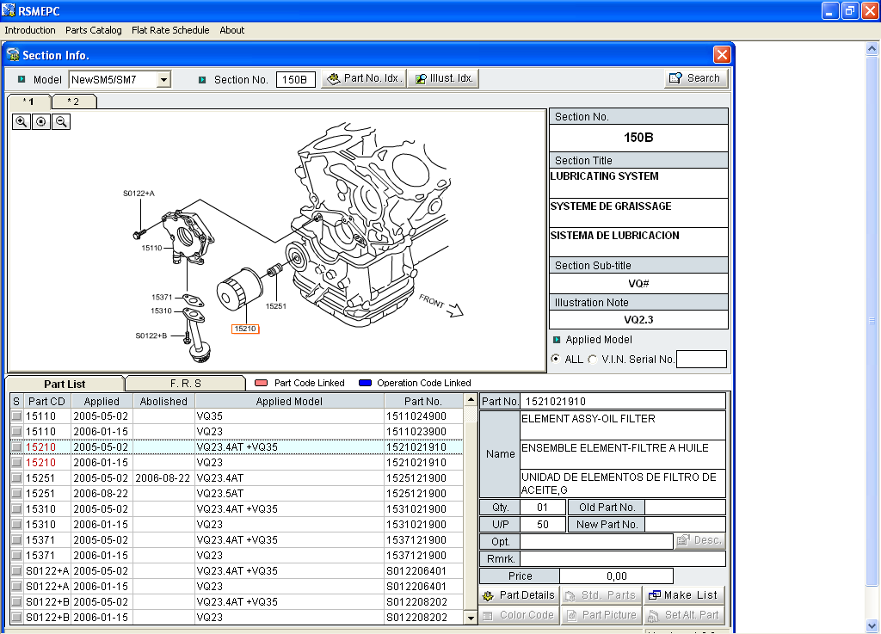Click the Part Code Linked red swatch
This screenshot has height=634, width=881.
262,383
